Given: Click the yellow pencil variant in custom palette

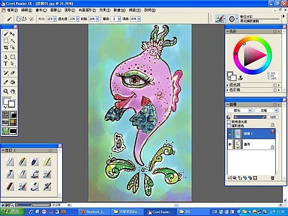Looking at the screenshot, I should (47, 162).
